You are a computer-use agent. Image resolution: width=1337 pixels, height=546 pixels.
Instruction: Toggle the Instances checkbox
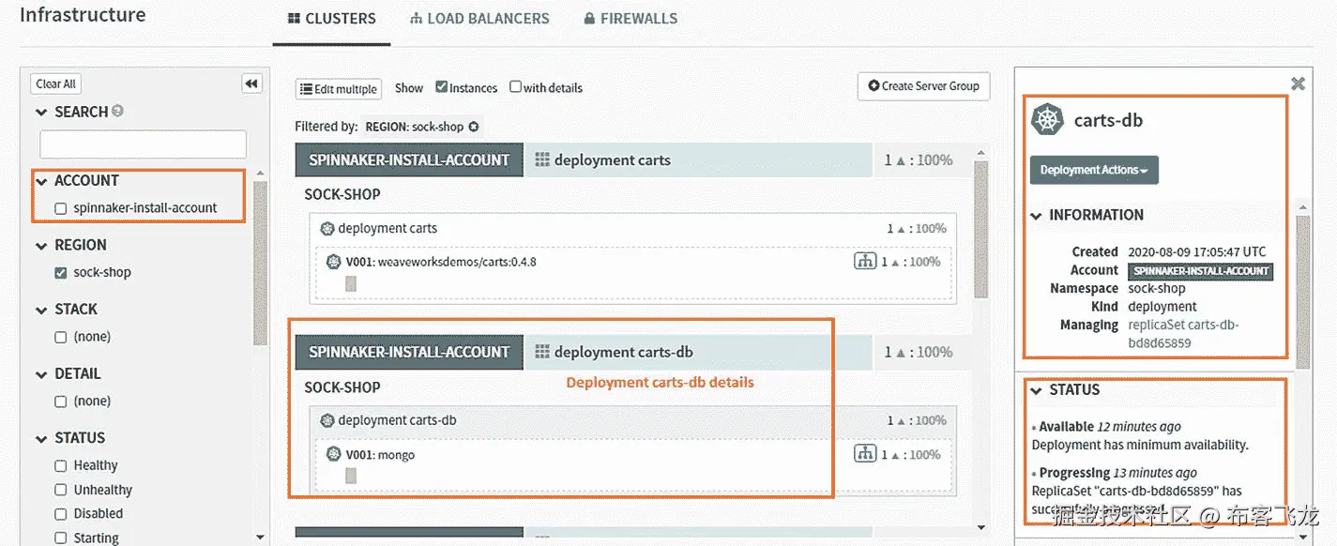click(441, 86)
